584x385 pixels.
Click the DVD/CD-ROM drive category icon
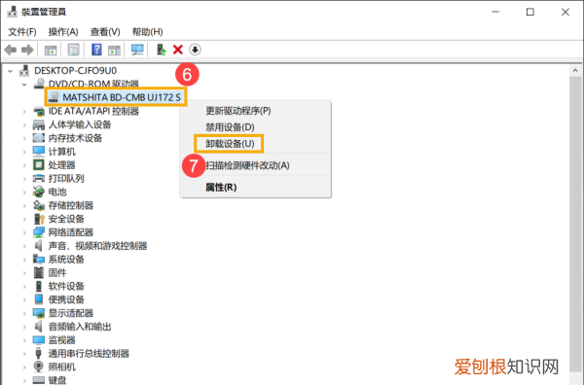pyautogui.click(x=39, y=84)
